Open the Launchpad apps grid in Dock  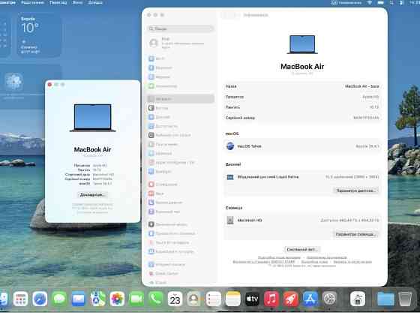(x=21, y=299)
